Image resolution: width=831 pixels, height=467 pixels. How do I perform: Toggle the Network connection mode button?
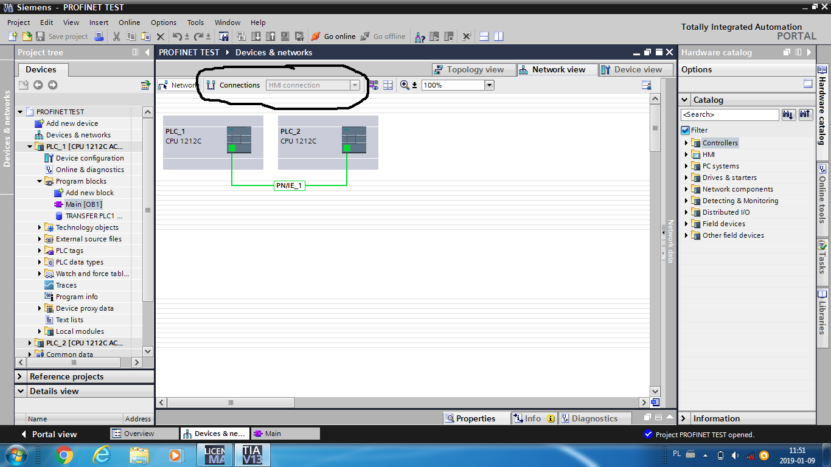pyautogui.click(x=177, y=85)
